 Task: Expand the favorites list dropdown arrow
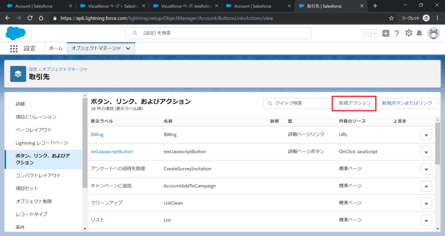tap(374, 33)
